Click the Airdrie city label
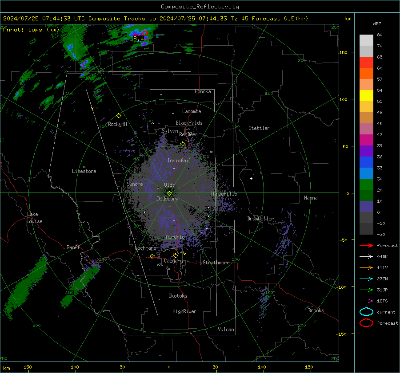 pyautogui.click(x=175, y=237)
